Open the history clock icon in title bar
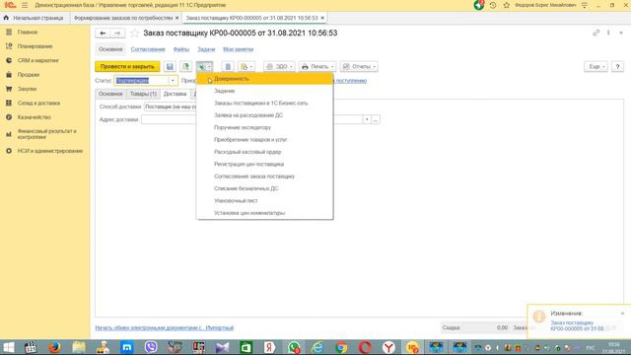 [493, 5]
